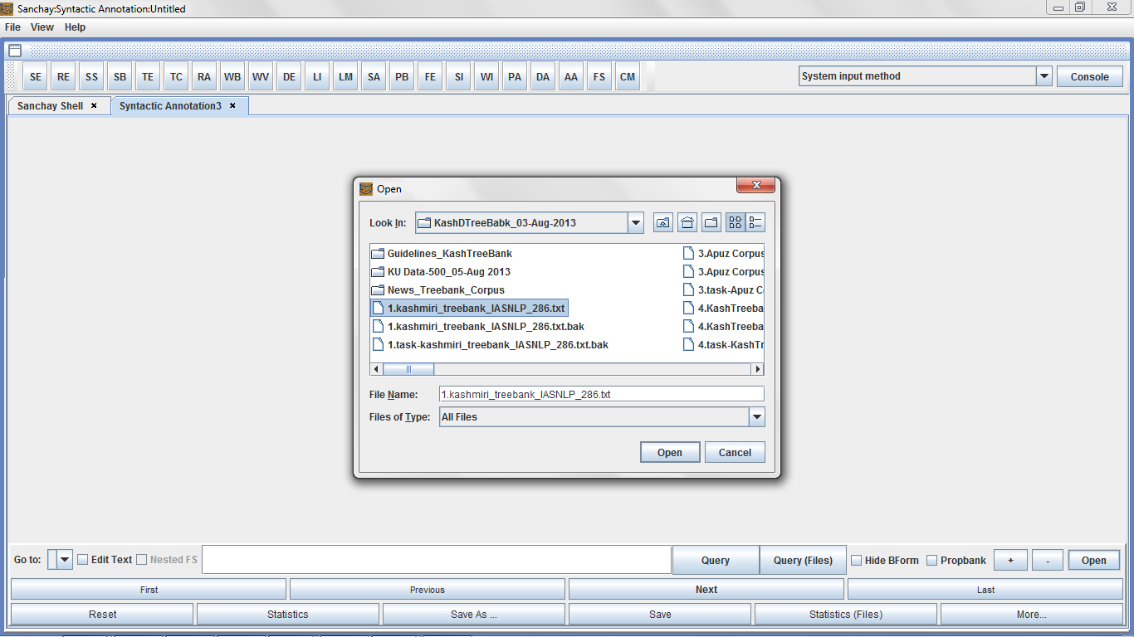Click the horizontal scrollbar thumb in file list

(x=408, y=369)
